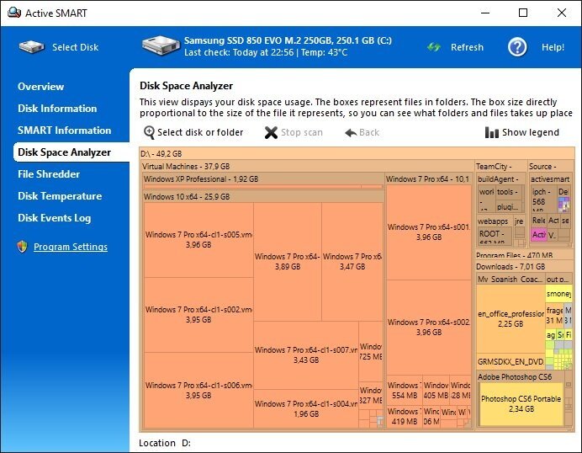This screenshot has height=453, width=582.
Task: Select the pink Acti file block
Action: [x=538, y=234]
